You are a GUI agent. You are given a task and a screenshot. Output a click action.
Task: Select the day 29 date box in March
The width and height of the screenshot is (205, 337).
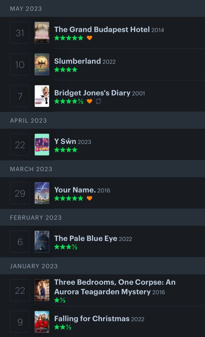(20, 193)
